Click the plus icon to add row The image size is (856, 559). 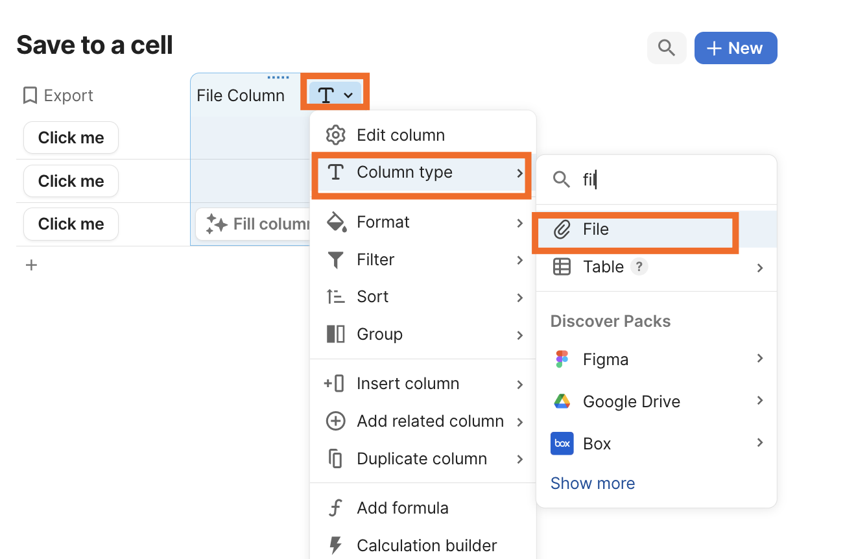coord(31,265)
